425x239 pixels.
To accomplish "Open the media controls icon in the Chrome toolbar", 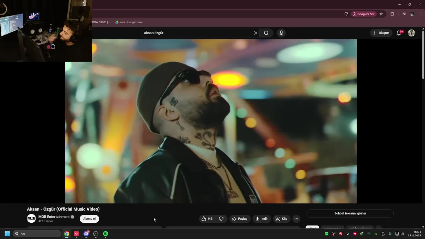I will pos(404,14).
